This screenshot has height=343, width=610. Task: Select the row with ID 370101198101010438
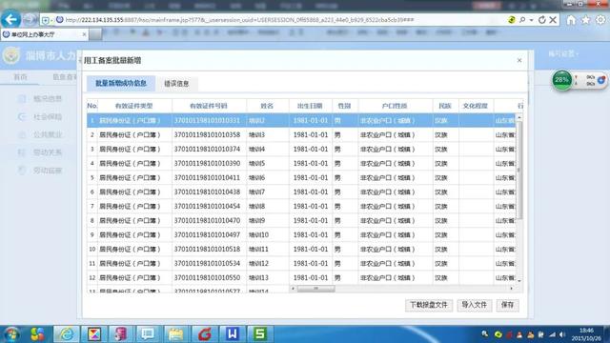[301, 192]
